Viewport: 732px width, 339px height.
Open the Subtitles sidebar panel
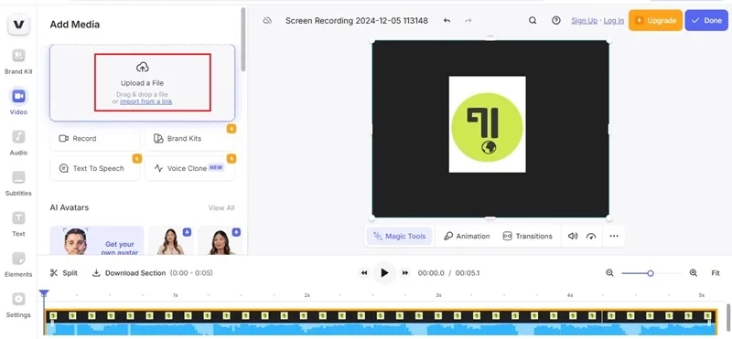18,177
